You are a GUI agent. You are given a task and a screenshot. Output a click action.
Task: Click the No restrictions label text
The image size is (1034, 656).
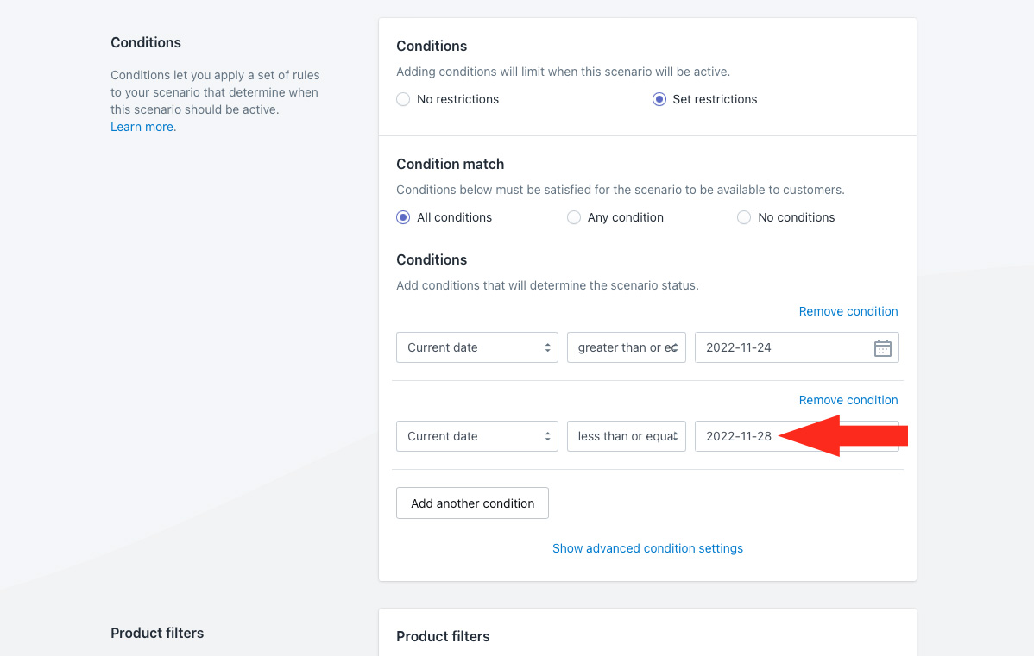[457, 99]
